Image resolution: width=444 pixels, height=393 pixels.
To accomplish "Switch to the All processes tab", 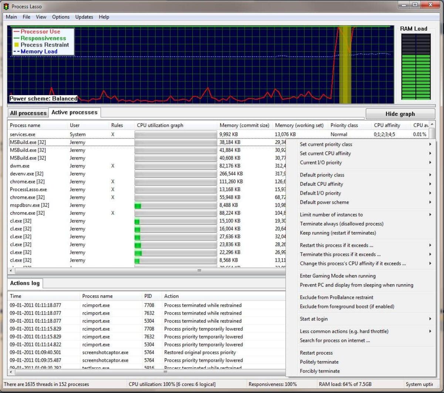I will pos(28,113).
